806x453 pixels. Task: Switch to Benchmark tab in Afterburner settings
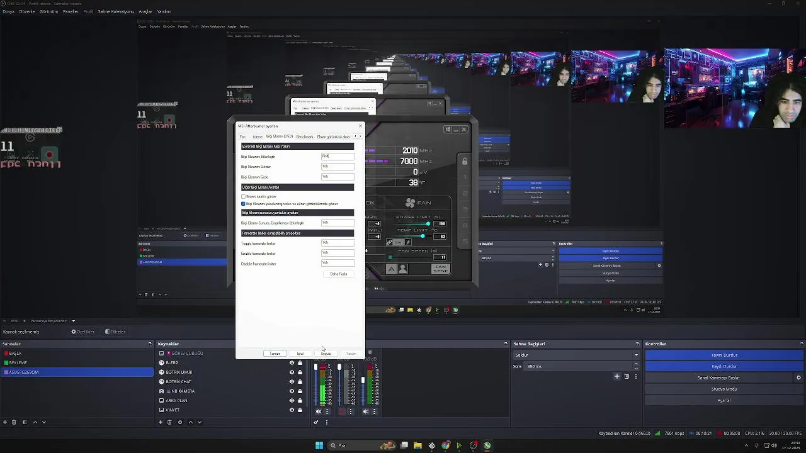[305, 137]
